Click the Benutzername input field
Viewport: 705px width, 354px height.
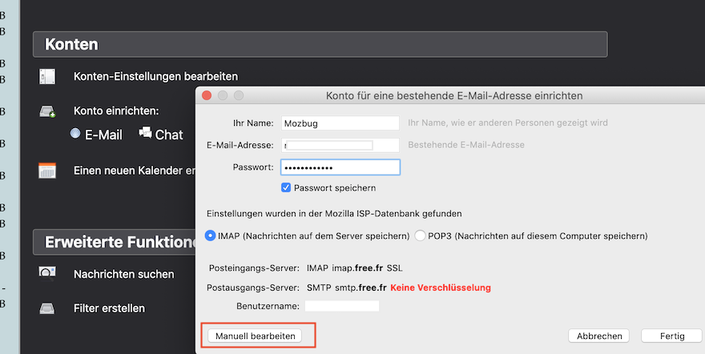(341, 306)
